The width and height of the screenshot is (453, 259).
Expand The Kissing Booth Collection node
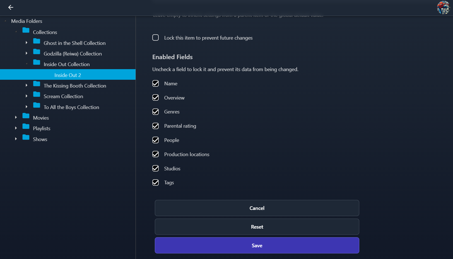pyautogui.click(x=26, y=85)
